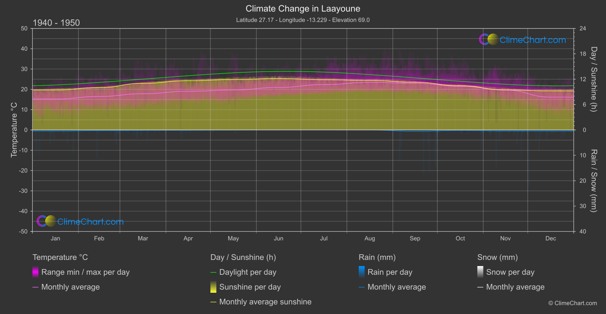The image size is (606, 314).
Task: Click the Nov month axis label
Action: pyautogui.click(x=506, y=238)
